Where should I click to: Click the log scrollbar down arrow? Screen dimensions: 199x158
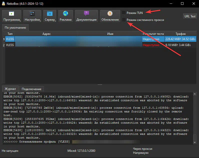(195, 143)
